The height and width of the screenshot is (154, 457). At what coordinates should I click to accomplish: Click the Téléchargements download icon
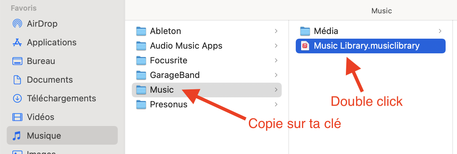17,99
